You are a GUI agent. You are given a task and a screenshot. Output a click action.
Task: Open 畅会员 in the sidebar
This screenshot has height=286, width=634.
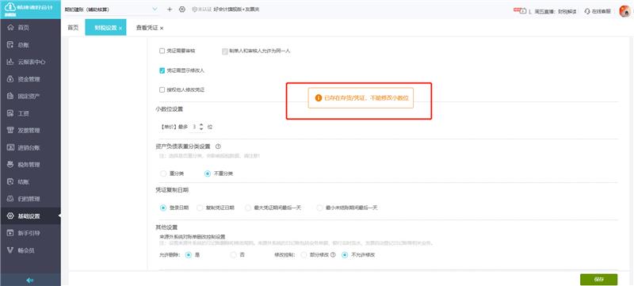[x=30, y=250]
